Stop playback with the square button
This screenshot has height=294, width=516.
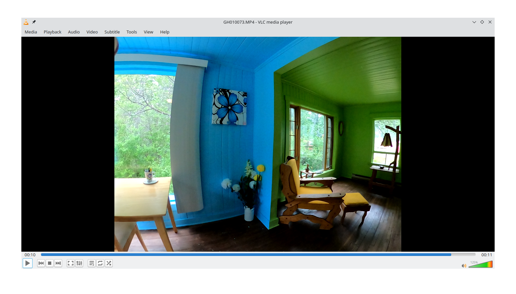(x=50, y=263)
